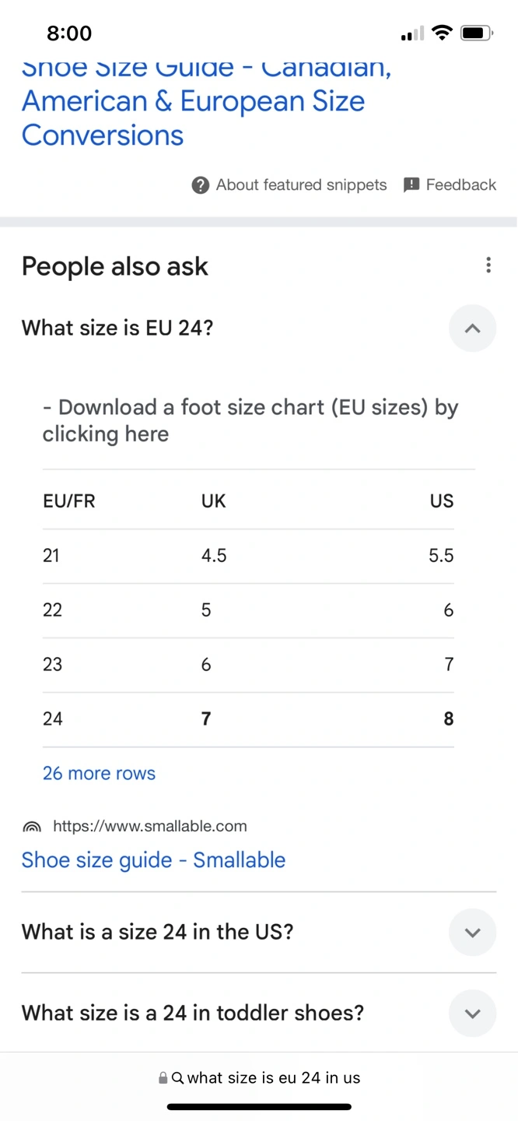Image resolution: width=518 pixels, height=1121 pixels.
Task: Open "Shoe size guide - Smallable" link
Action: click(x=153, y=860)
